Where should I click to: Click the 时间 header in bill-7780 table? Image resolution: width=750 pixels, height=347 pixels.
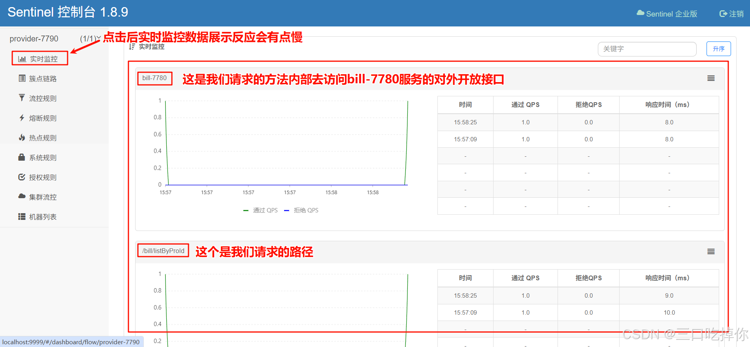[x=465, y=105]
